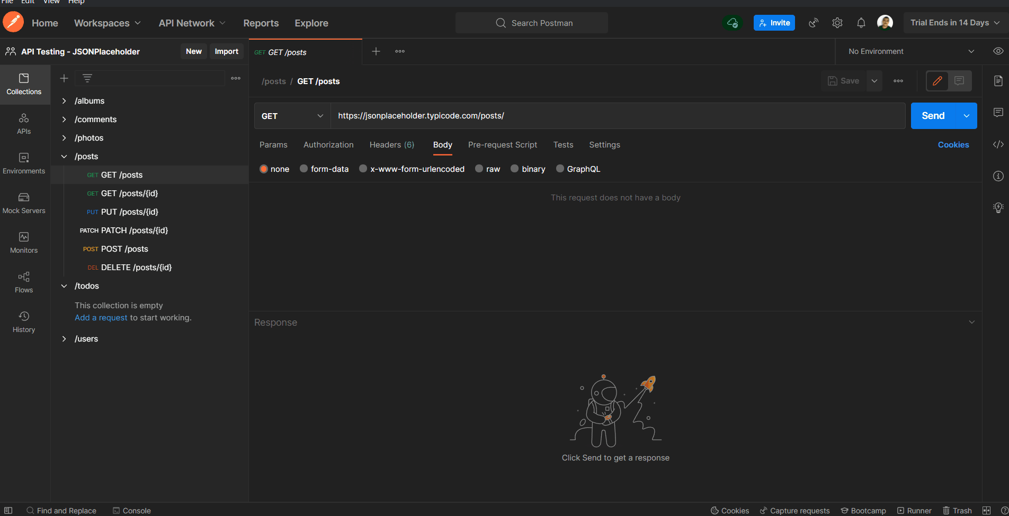The width and height of the screenshot is (1009, 516).
Task: Open the Flows sidebar panel
Action: (24, 282)
